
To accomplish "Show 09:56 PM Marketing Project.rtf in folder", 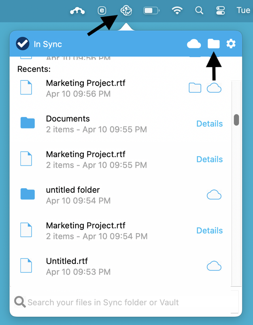I will pos(195,88).
